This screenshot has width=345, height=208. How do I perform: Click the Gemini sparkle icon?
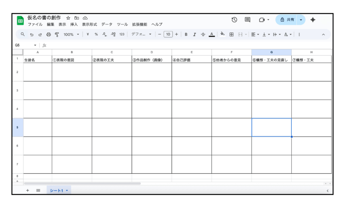(x=313, y=20)
